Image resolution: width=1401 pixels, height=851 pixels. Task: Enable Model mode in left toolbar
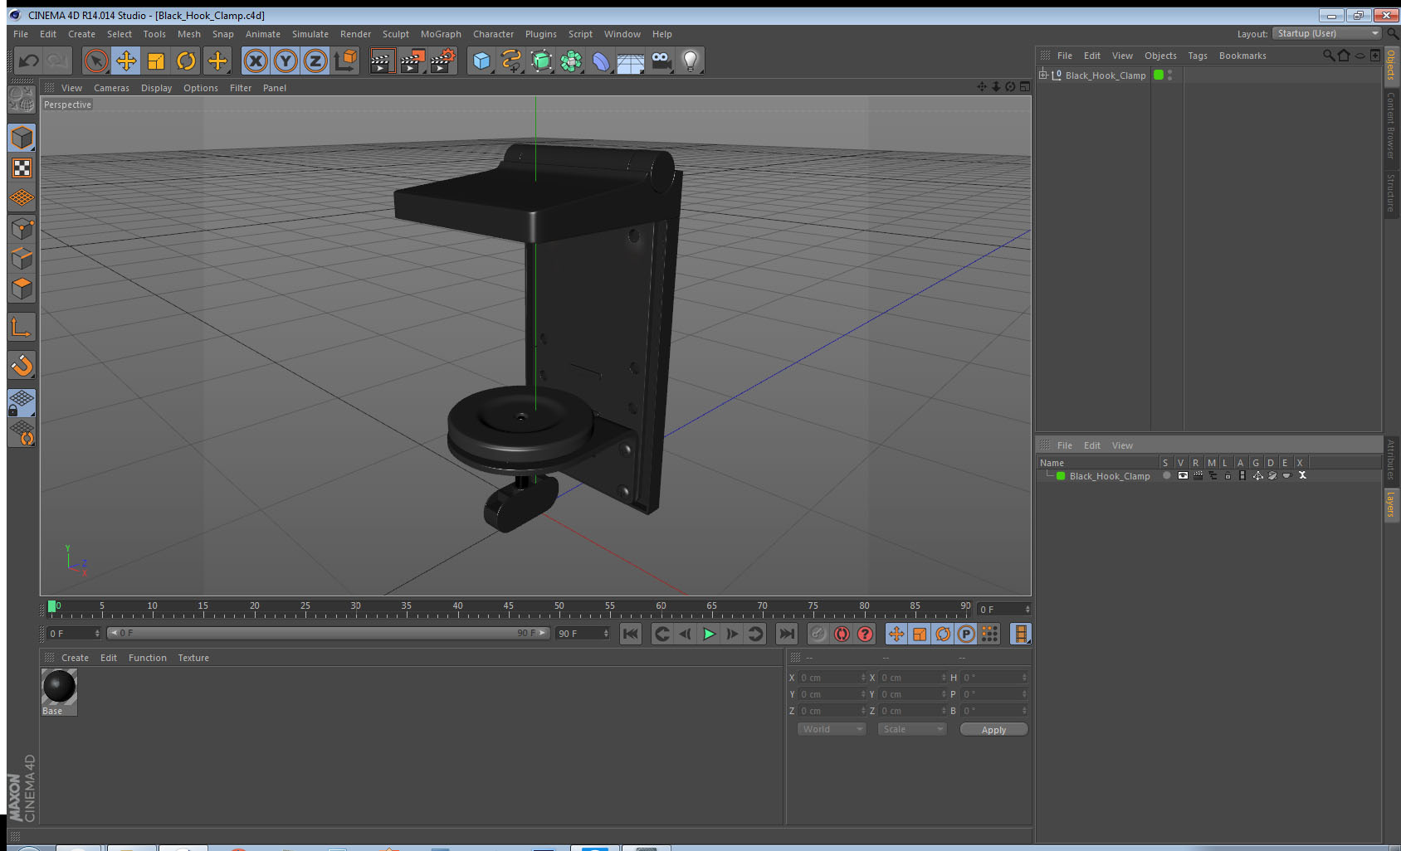22,138
